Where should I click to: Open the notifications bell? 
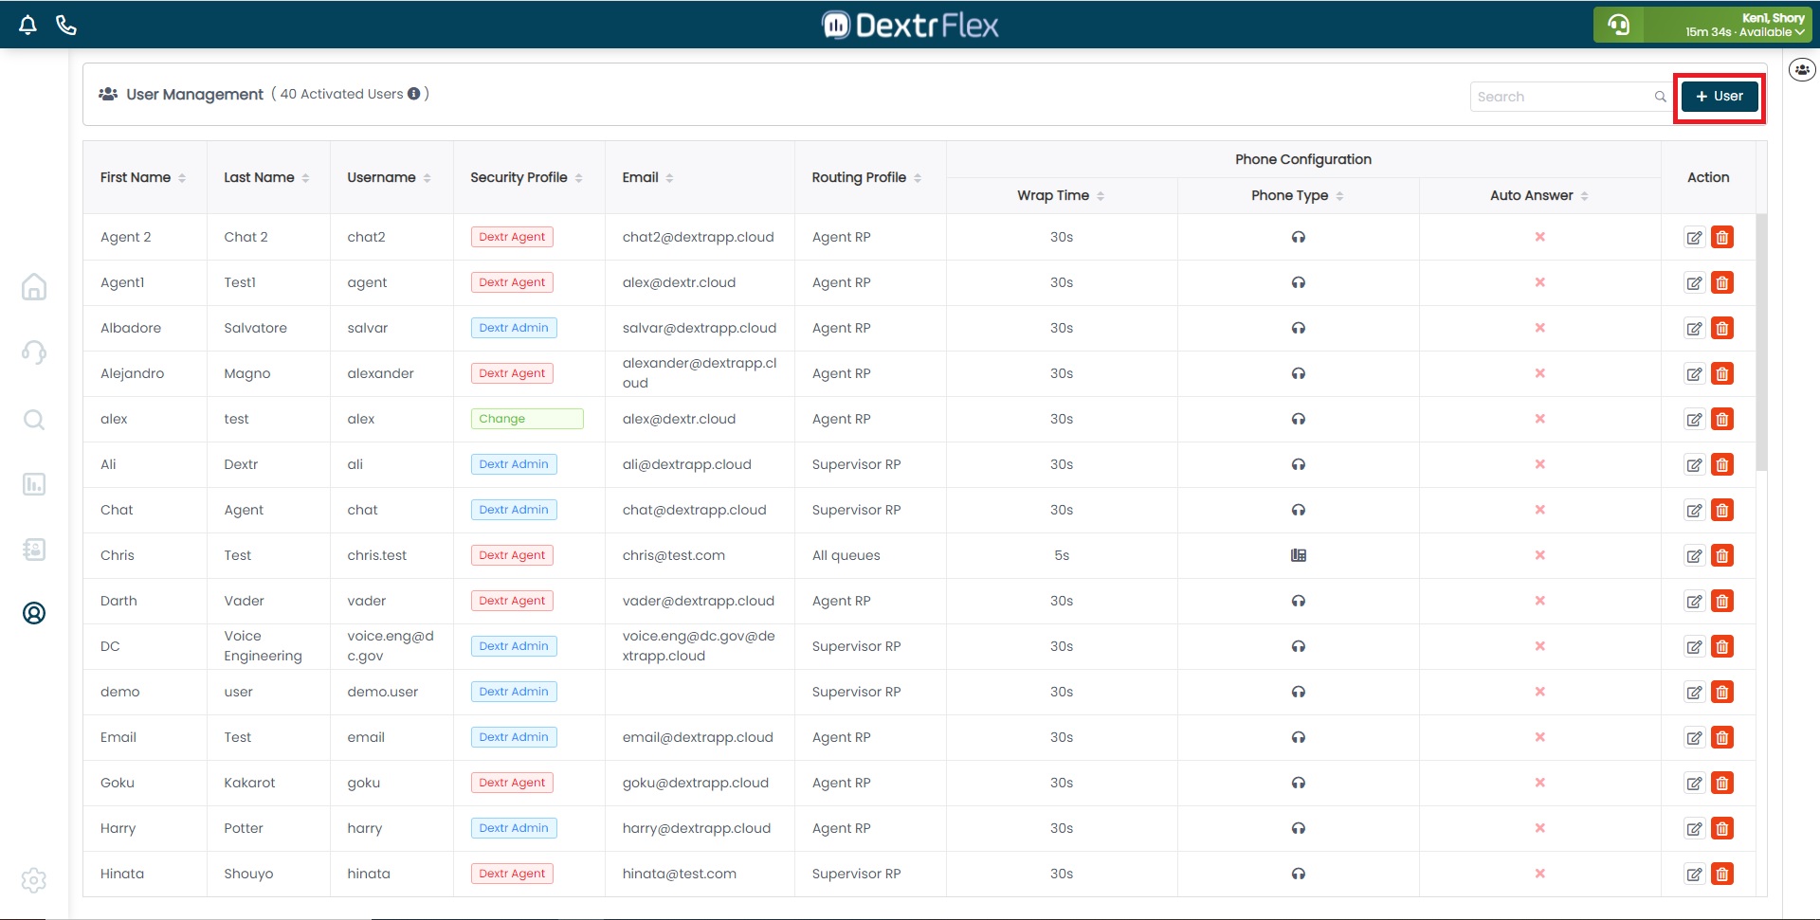pyautogui.click(x=27, y=25)
